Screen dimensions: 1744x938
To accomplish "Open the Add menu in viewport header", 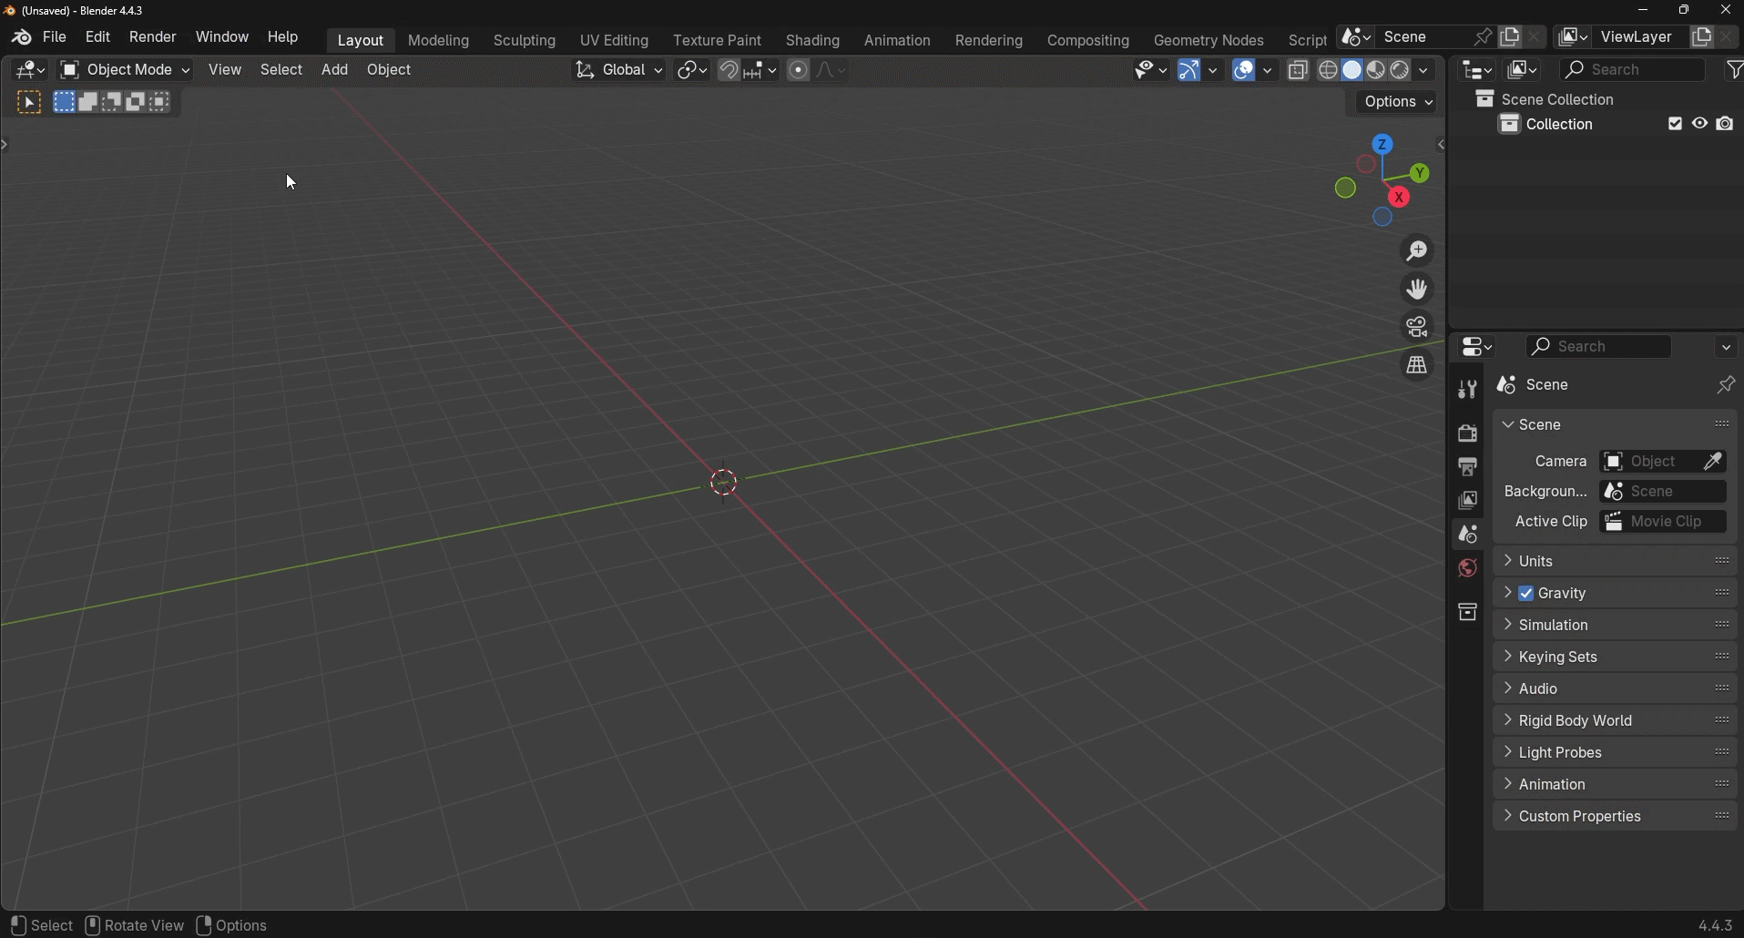I will tap(335, 70).
